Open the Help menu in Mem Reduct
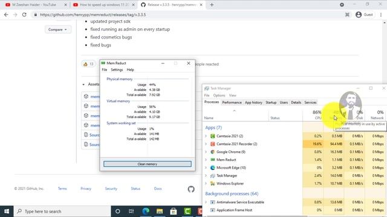 131,70
